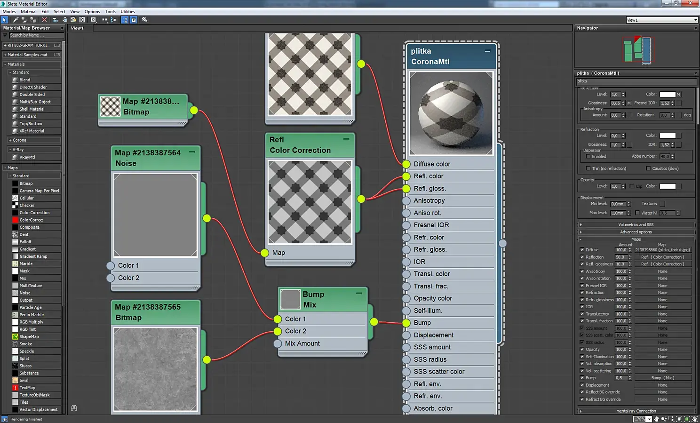Open the Material menu
The width and height of the screenshot is (700, 423).
coord(28,11)
